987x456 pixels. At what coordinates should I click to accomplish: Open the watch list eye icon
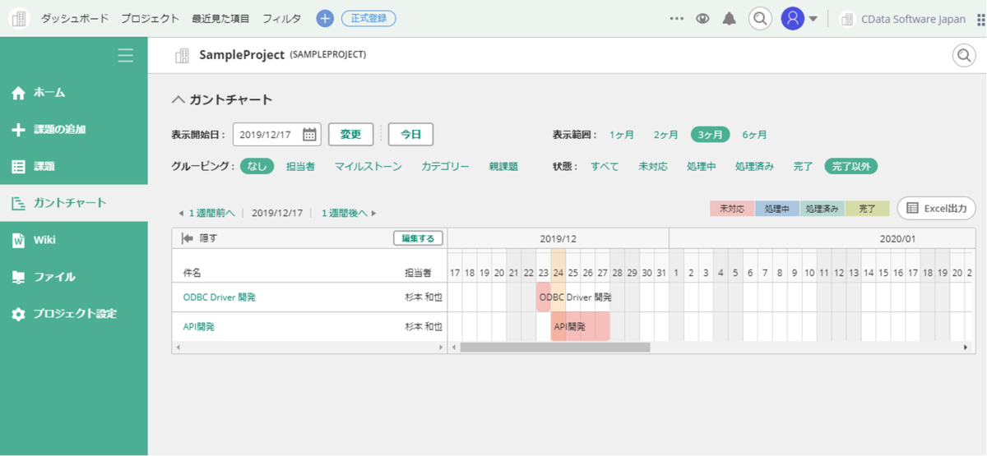[702, 18]
